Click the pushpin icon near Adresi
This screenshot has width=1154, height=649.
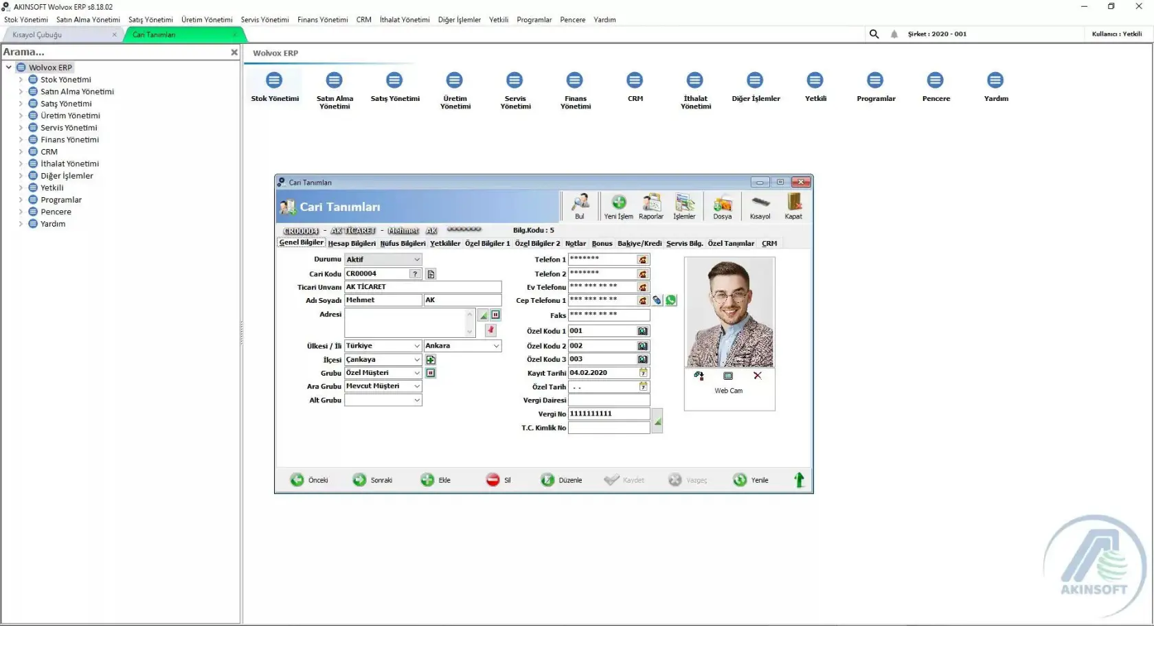click(x=490, y=330)
